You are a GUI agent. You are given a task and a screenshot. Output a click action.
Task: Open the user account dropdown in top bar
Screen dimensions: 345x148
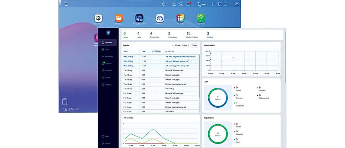point(202,4)
